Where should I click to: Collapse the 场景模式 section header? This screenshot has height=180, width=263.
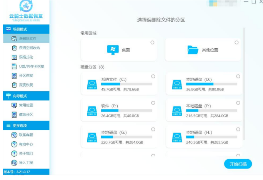25,29
